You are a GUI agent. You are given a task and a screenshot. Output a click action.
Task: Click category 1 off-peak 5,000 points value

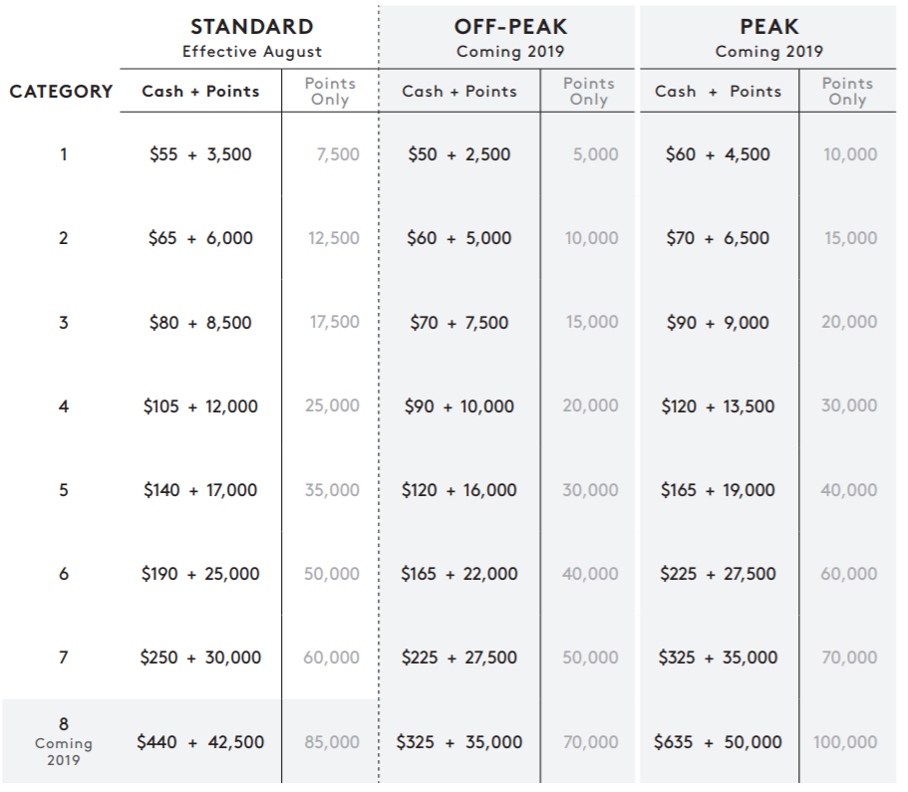[595, 154]
